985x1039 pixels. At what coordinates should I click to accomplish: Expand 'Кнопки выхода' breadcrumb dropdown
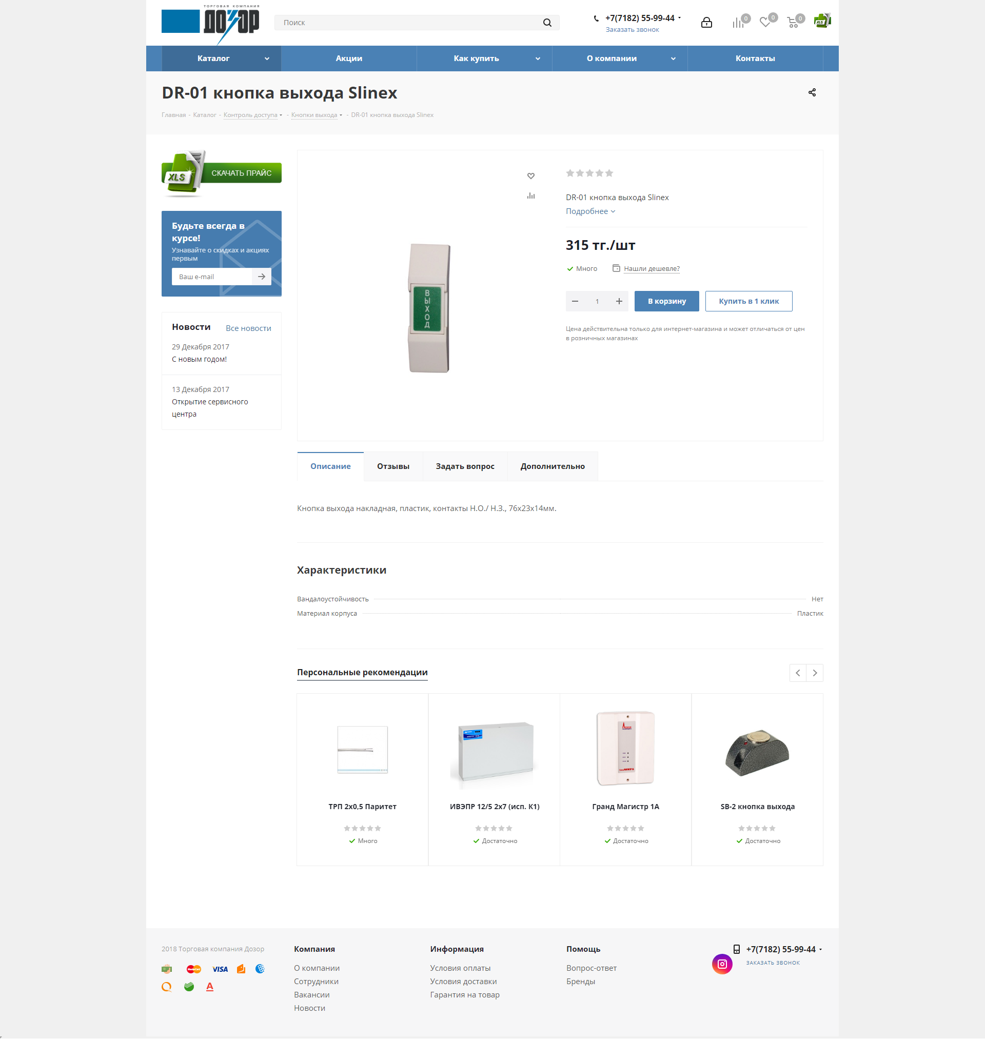(x=341, y=115)
